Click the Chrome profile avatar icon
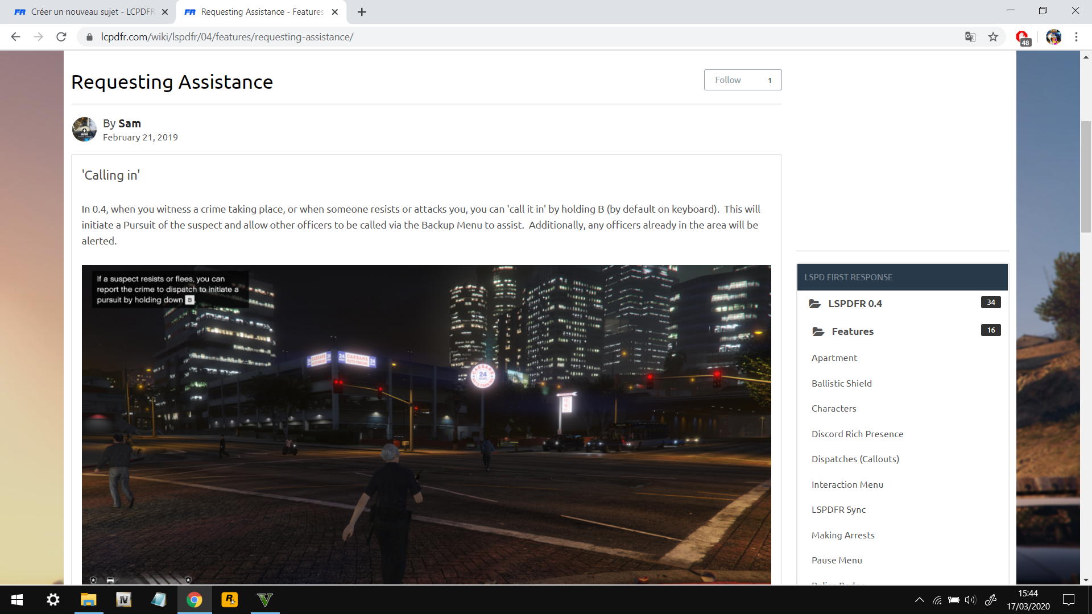Viewport: 1092px width, 614px height. (x=1053, y=37)
